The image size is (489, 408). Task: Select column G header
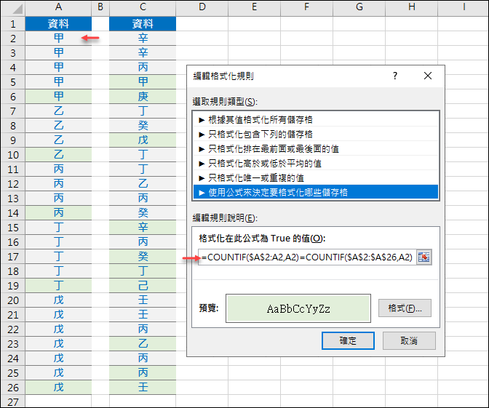tap(359, 7)
